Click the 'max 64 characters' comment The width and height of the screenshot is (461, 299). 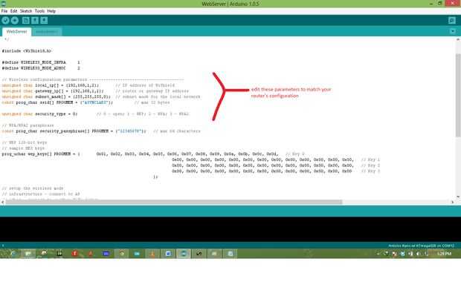click(x=177, y=131)
